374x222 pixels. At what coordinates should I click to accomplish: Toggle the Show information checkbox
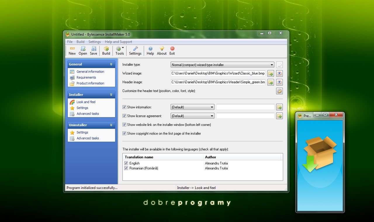click(x=124, y=107)
